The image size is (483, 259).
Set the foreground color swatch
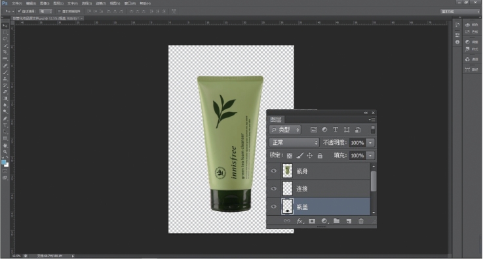click(4, 162)
